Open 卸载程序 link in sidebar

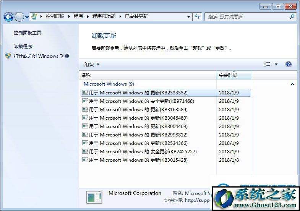point(23,47)
